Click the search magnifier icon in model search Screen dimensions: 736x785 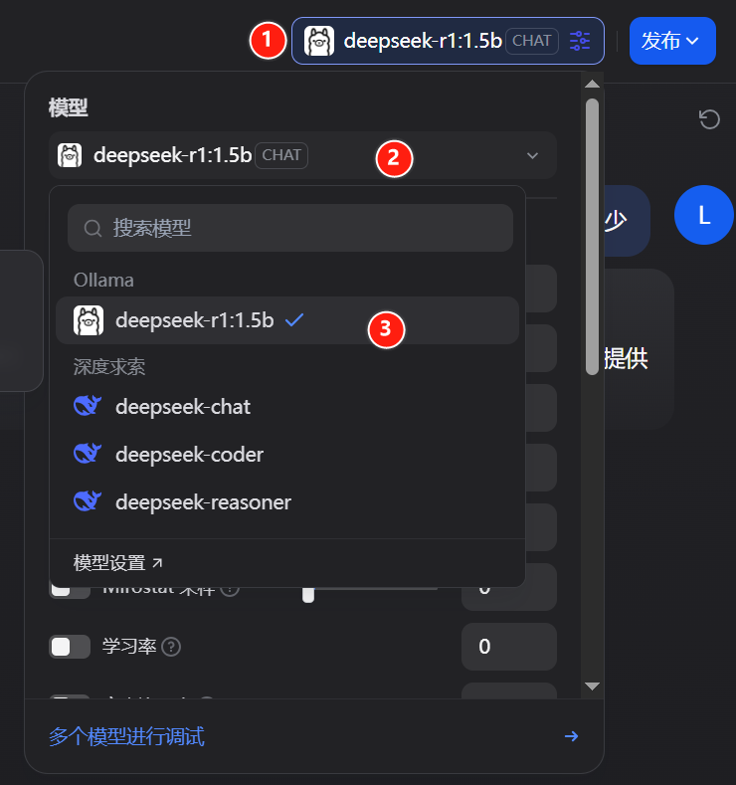[x=92, y=228]
